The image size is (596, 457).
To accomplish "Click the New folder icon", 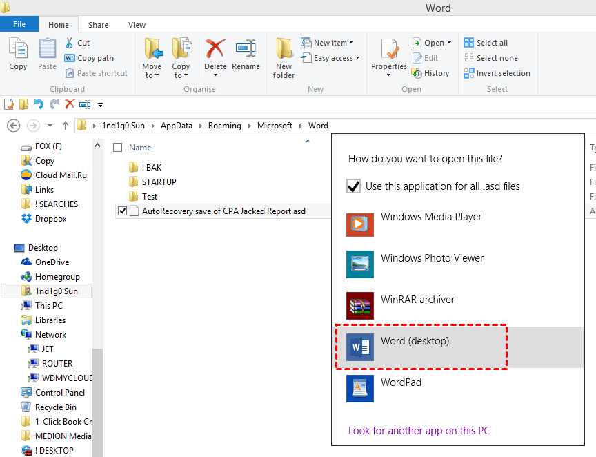I will pos(284,50).
